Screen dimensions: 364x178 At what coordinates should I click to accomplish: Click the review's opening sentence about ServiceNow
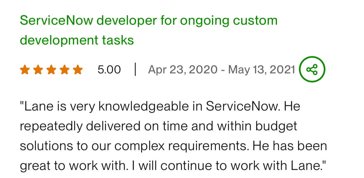tap(150, 106)
